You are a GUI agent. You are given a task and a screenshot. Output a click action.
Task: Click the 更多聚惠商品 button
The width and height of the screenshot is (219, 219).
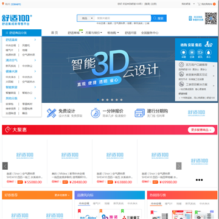click(201, 130)
